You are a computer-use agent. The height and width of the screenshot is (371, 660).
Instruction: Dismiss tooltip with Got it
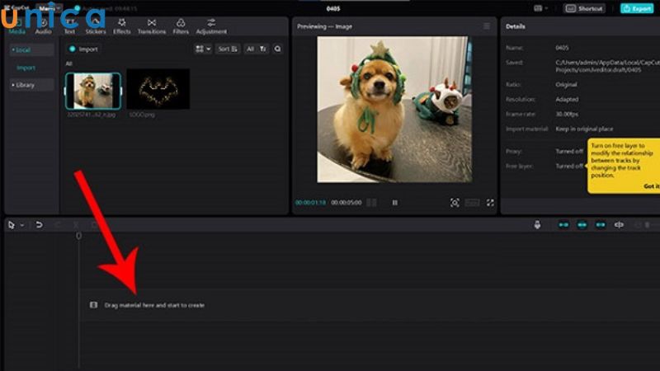click(x=651, y=186)
